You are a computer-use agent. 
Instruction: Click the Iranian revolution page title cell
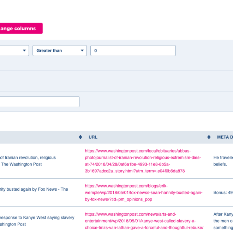[28, 161]
